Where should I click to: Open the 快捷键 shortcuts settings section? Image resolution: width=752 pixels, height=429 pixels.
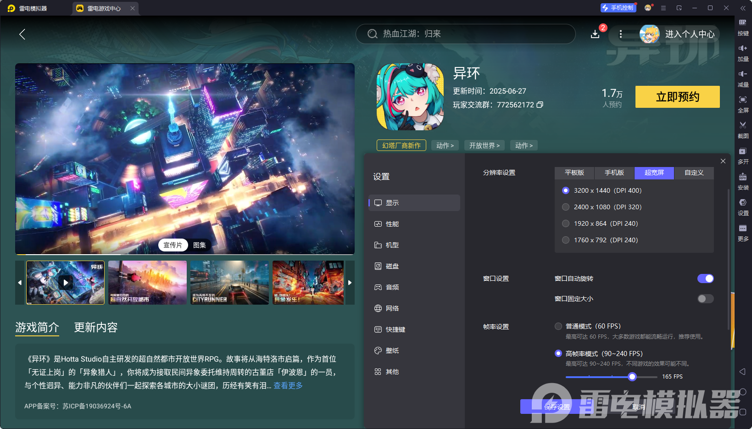pos(414,329)
